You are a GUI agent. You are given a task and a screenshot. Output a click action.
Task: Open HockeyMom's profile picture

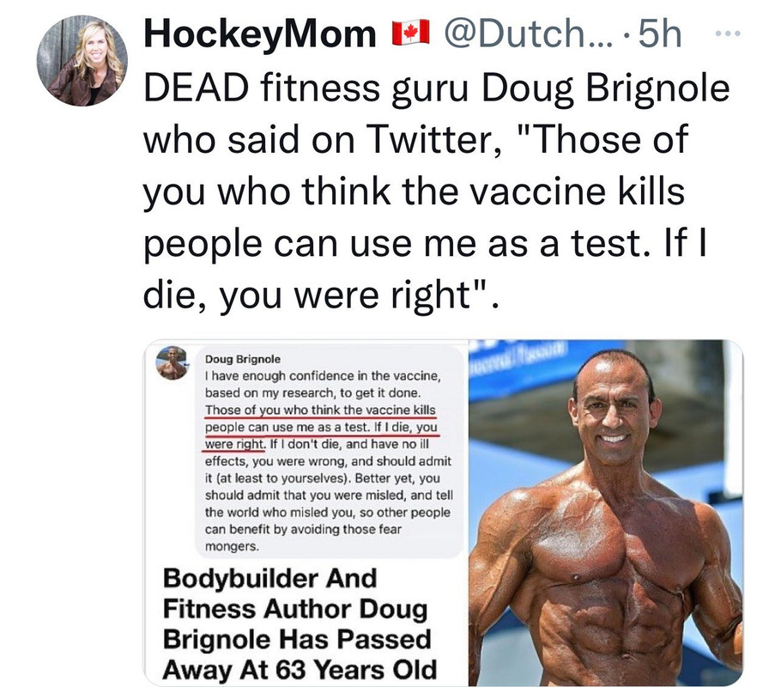(82, 60)
